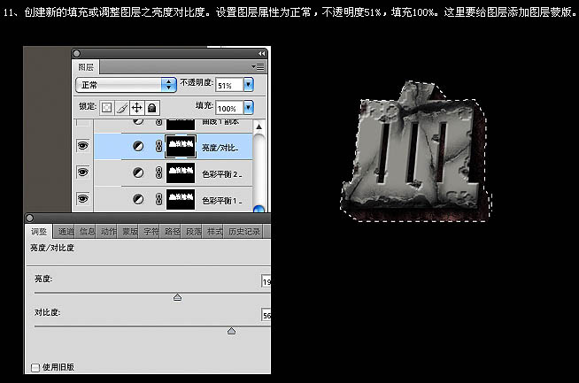Click the link icon on 色彩平衡 2 layer
The width and height of the screenshot is (579, 383).
coord(158,172)
